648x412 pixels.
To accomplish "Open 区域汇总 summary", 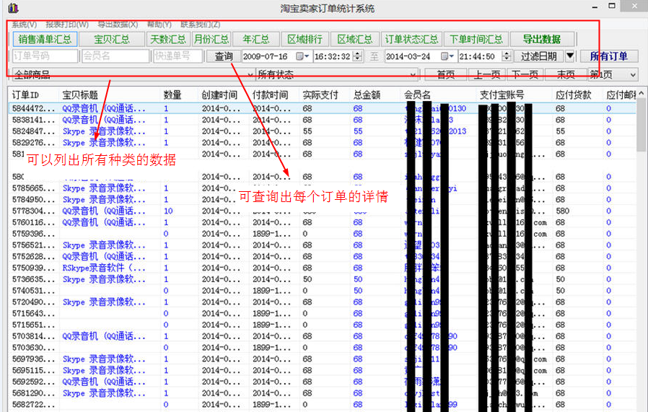I will 354,39.
